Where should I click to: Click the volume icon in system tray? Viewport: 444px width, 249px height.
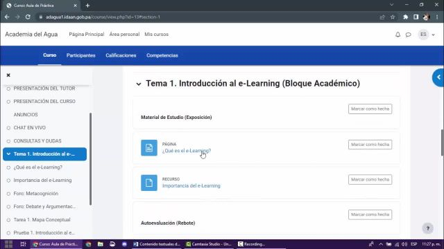click(x=404, y=244)
